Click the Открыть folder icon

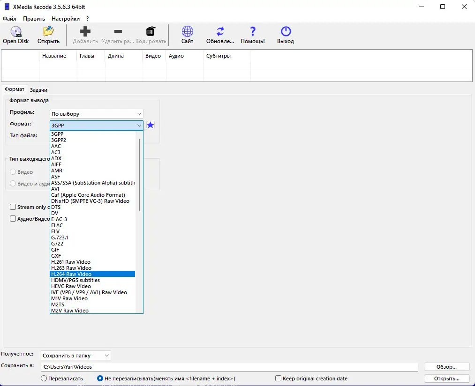tap(48, 31)
